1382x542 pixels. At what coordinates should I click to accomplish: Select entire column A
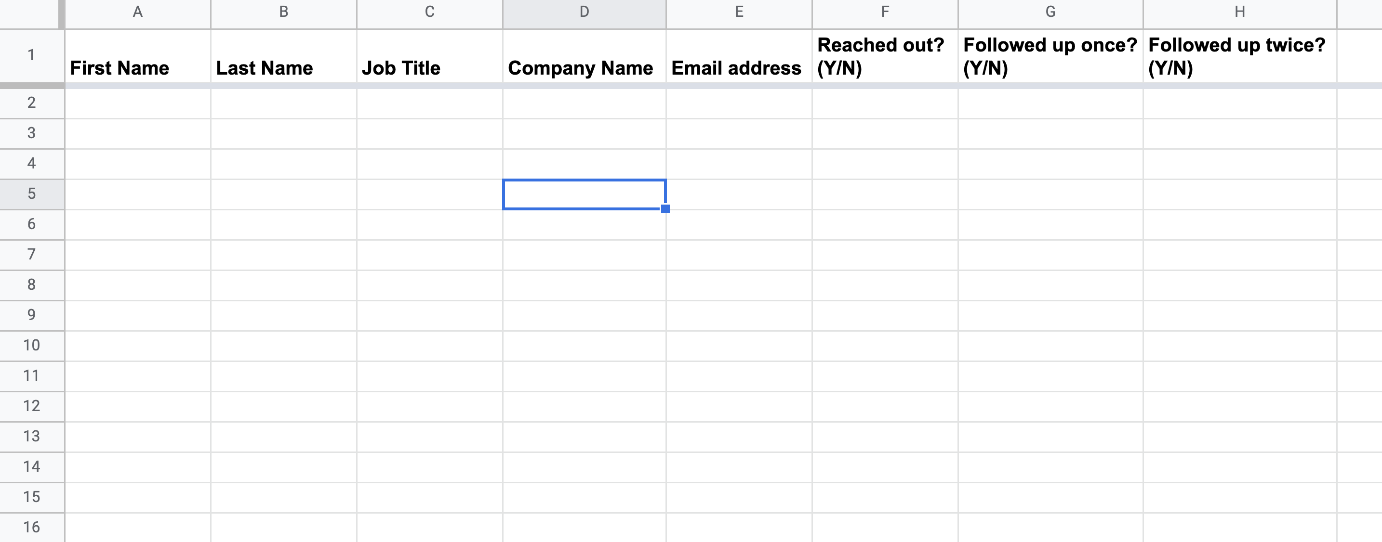[x=137, y=12]
